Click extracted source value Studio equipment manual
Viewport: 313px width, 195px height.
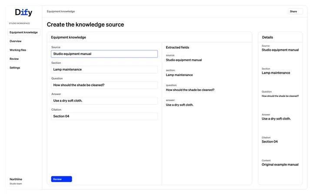coord(184,60)
